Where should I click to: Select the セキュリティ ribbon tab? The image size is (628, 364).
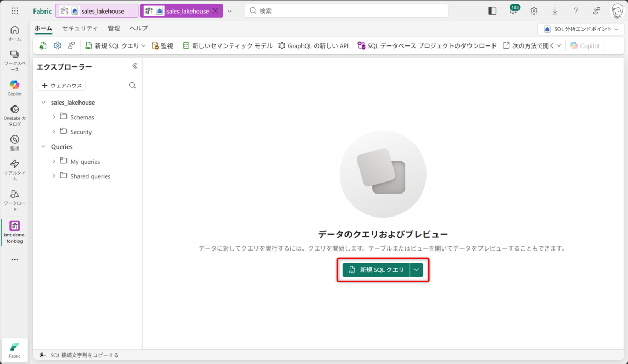80,28
